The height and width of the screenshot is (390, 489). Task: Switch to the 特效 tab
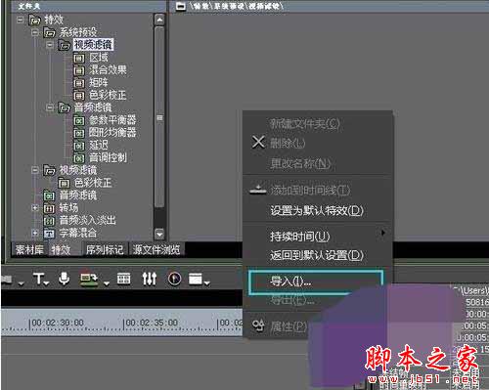[61, 250]
